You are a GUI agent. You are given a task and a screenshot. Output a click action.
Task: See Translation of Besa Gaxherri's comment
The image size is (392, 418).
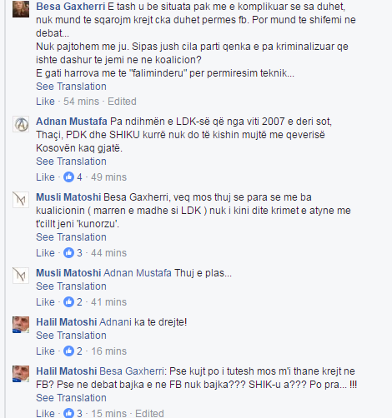[x=71, y=87]
